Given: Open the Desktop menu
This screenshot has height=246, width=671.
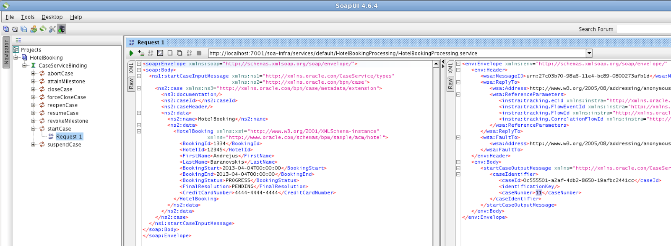Looking at the screenshot, I should [x=52, y=17].
